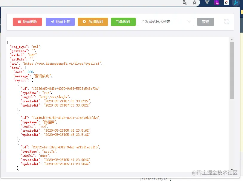Screen dimensions: 243x181
Task: Click the scrollbar up arrow
Action: click(232, 40)
